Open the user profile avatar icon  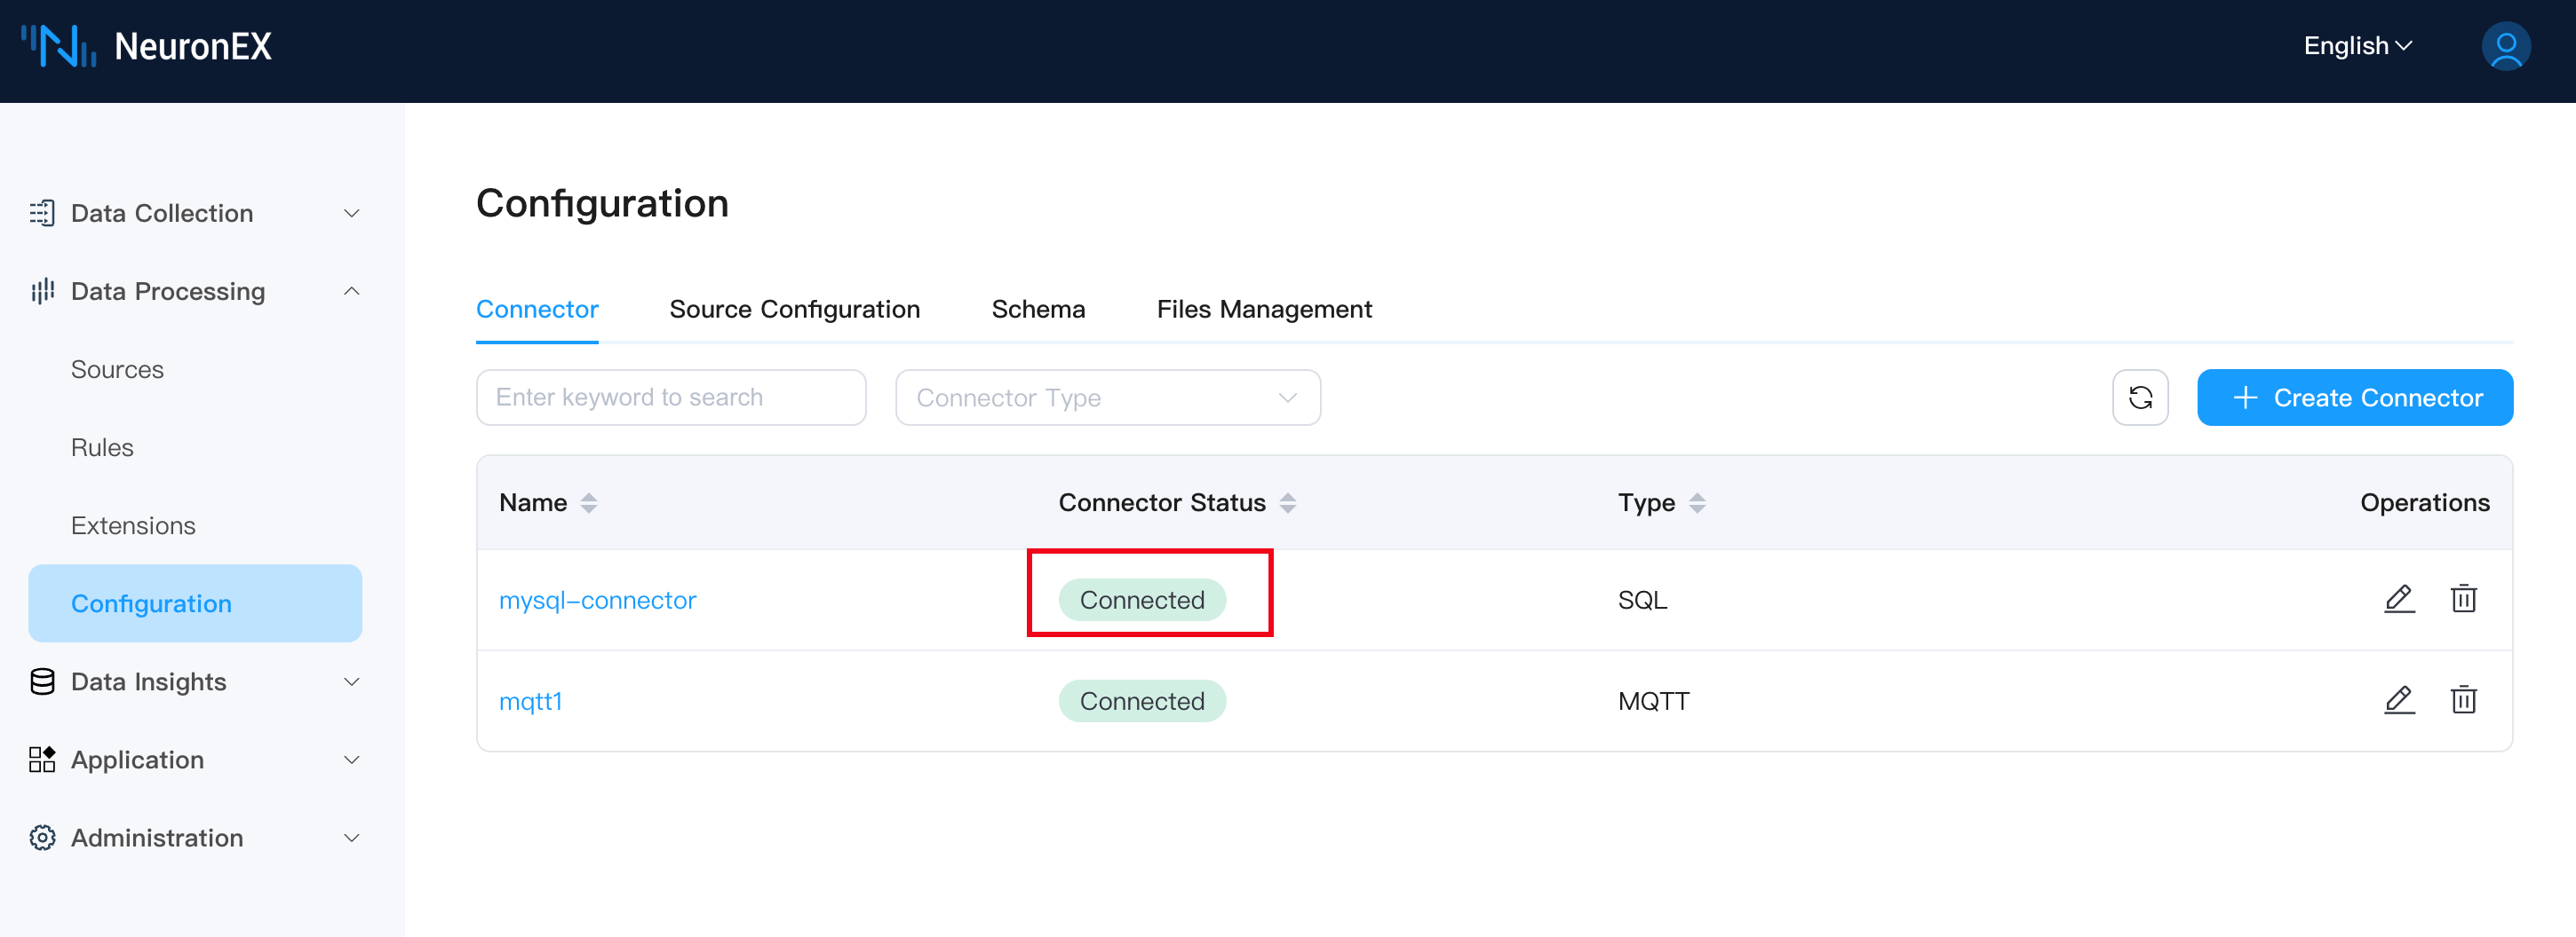coord(2506,45)
